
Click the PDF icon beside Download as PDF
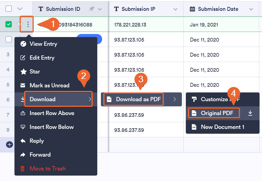pyautogui.click(x=110, y=99)
